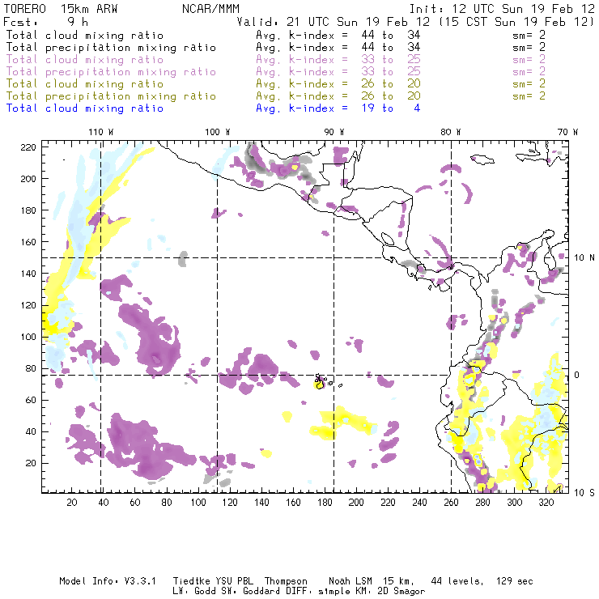The height and width of the screenshot is (599, 599).
Task: Click the "Model Info: V3.3.1" footer text
Action: pos(108,581)
